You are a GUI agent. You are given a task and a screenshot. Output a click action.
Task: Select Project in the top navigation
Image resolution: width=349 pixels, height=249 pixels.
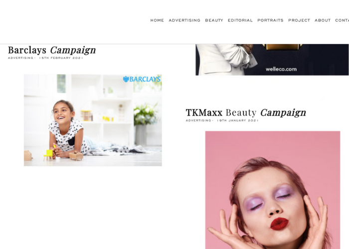299,20
